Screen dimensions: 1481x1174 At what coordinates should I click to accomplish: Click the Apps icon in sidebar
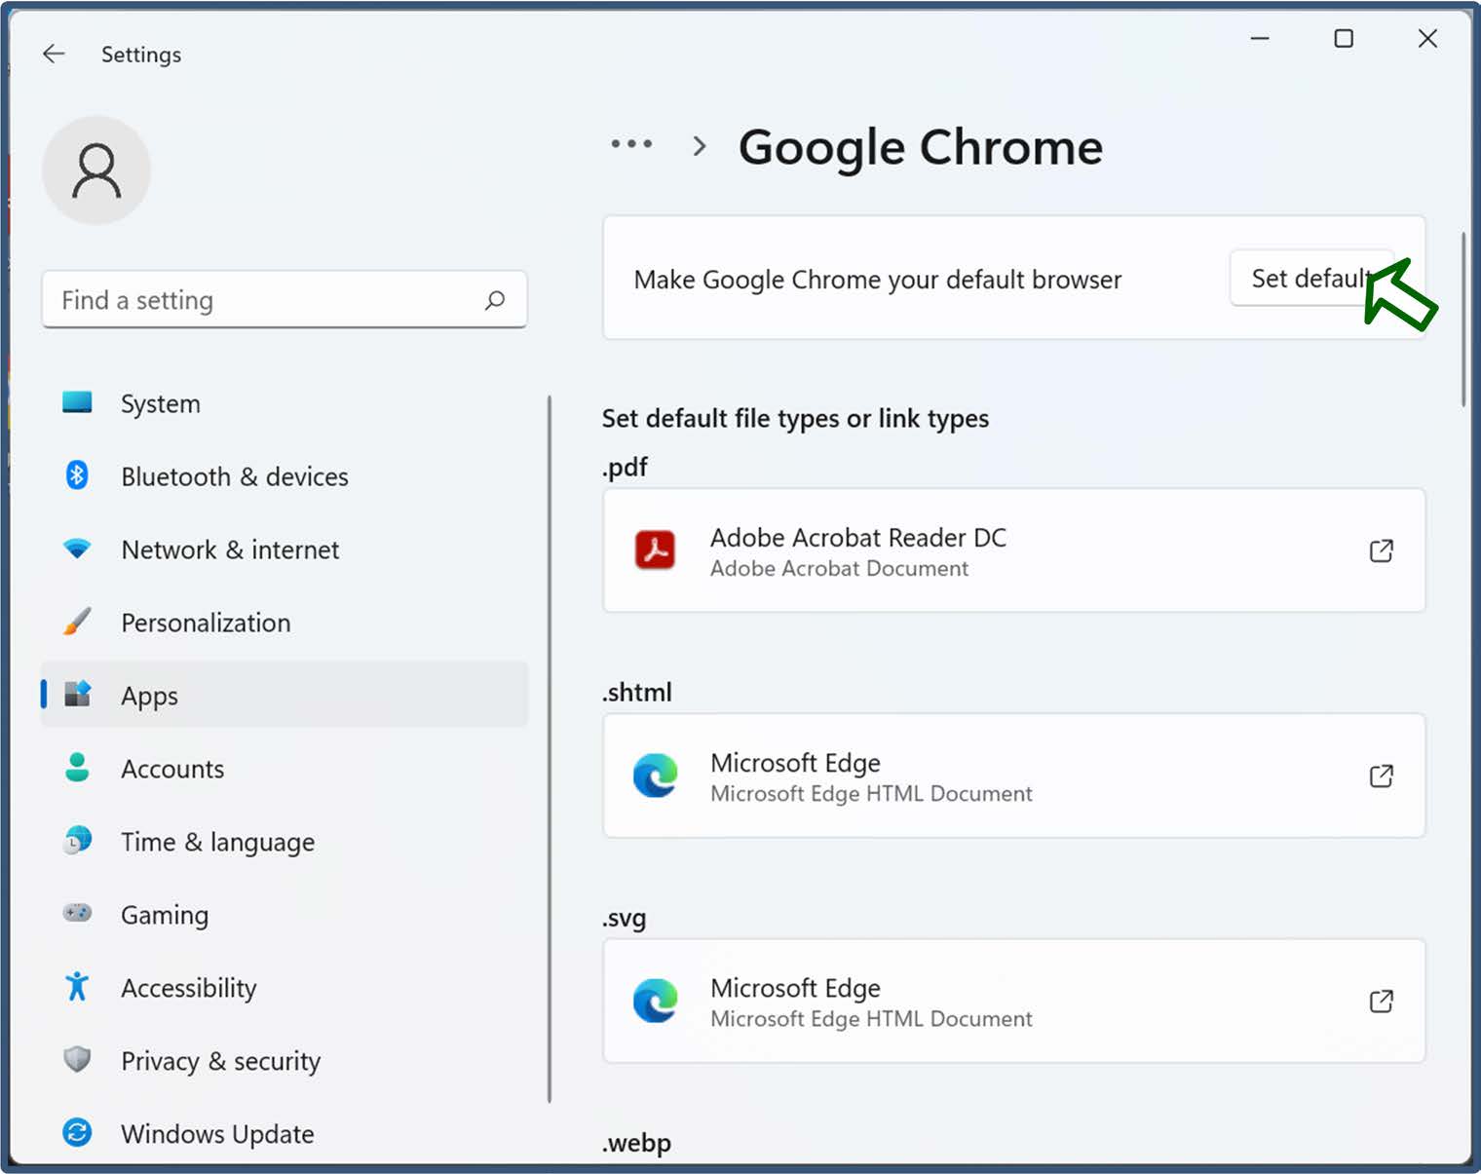[x=77, y=694]
